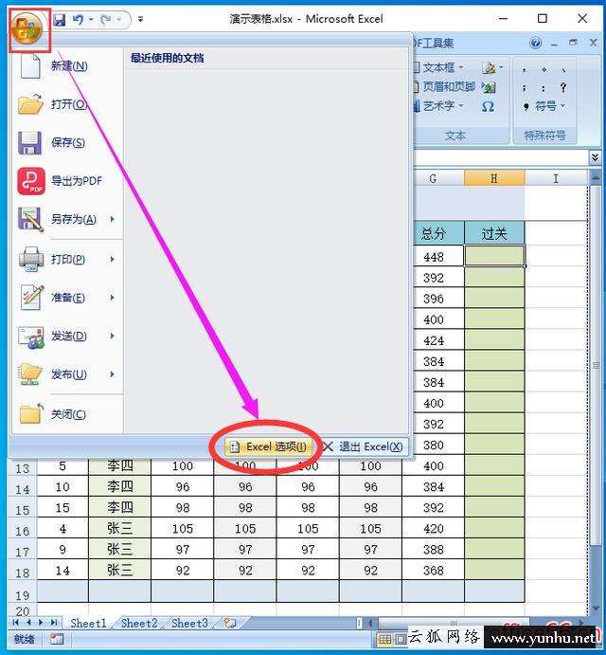606x655 pixels.
Task: Click the Normal view icon in status bar
Action: click(384, 639)
